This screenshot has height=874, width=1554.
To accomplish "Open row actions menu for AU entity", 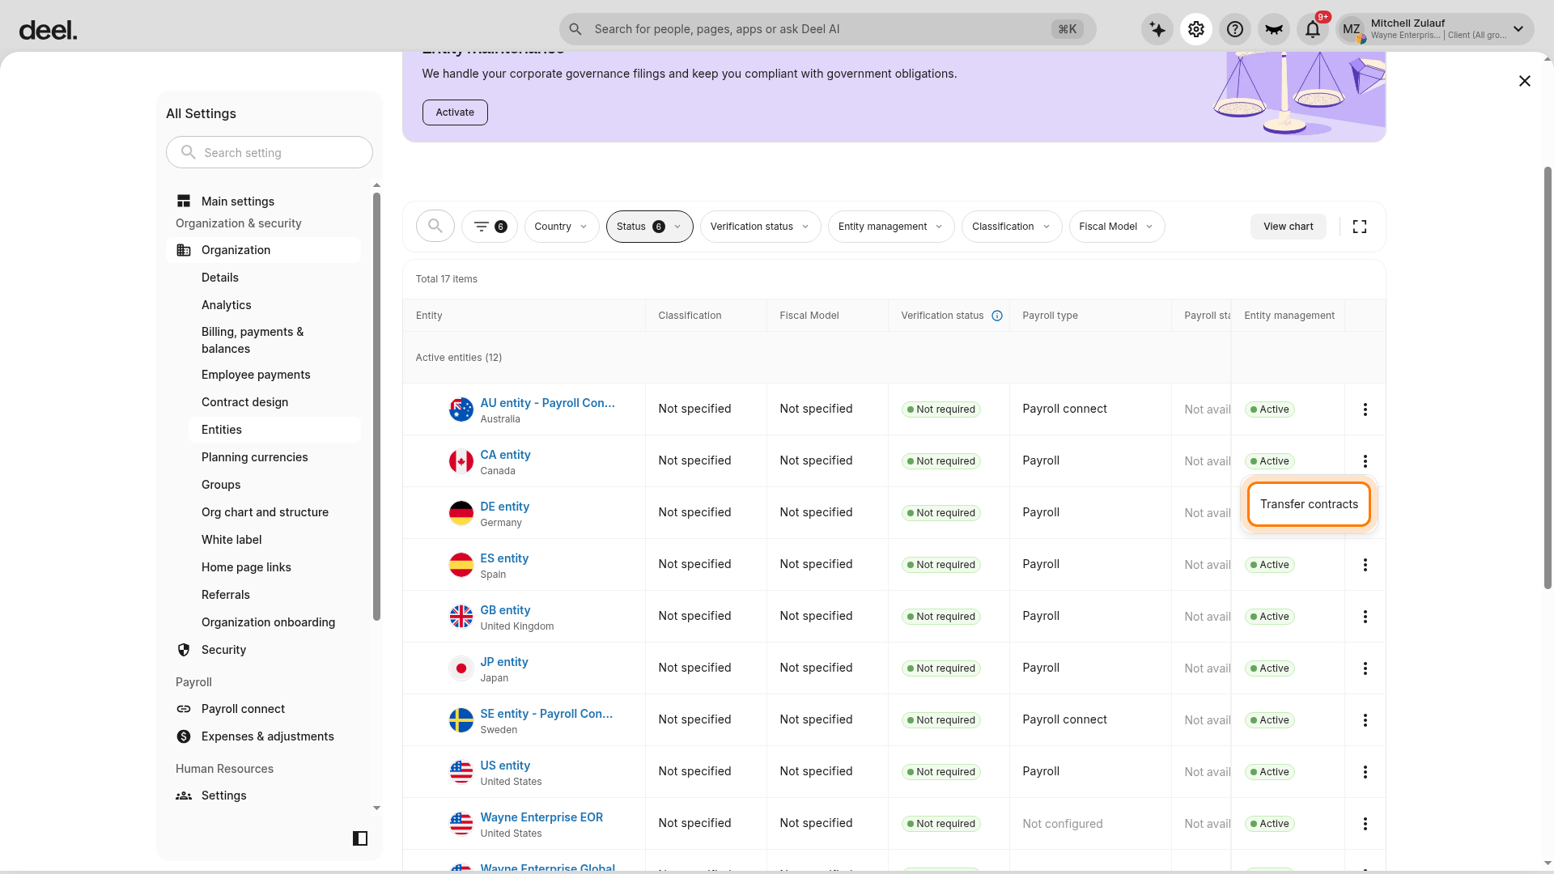I will tap(1365, 409).
